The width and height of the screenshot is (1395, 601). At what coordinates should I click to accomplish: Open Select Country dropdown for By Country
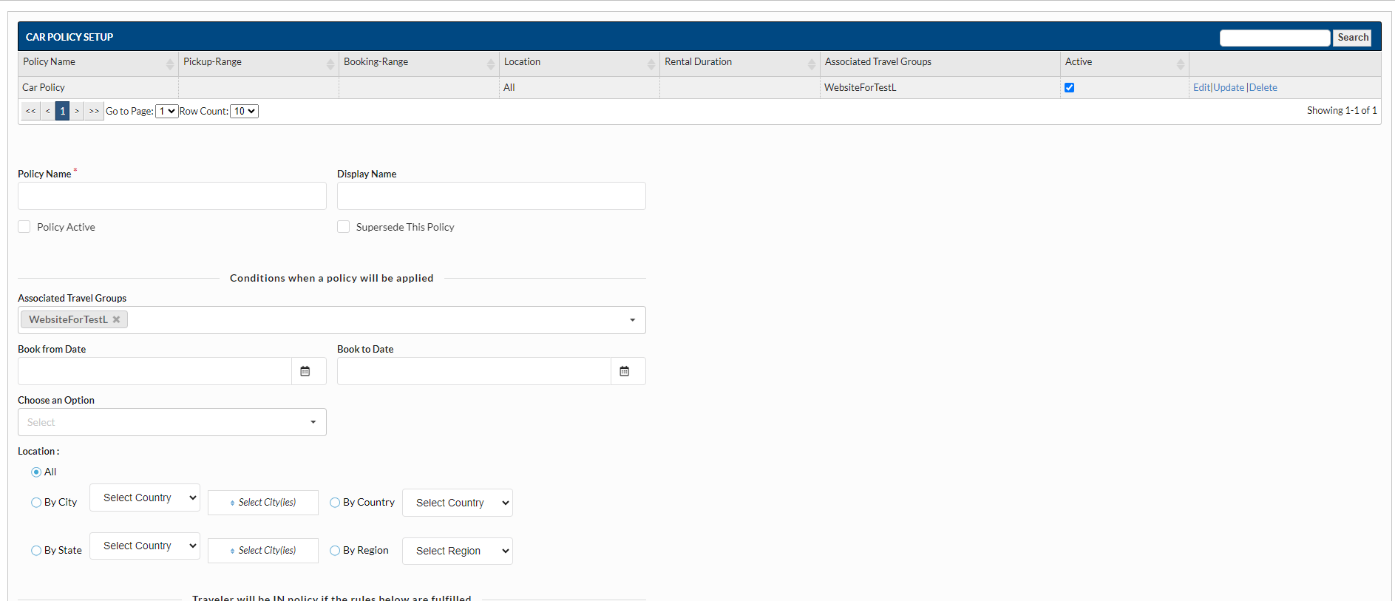tap(458, 503)
